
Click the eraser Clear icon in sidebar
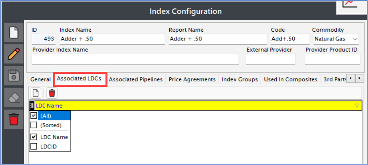coord(13,98)
